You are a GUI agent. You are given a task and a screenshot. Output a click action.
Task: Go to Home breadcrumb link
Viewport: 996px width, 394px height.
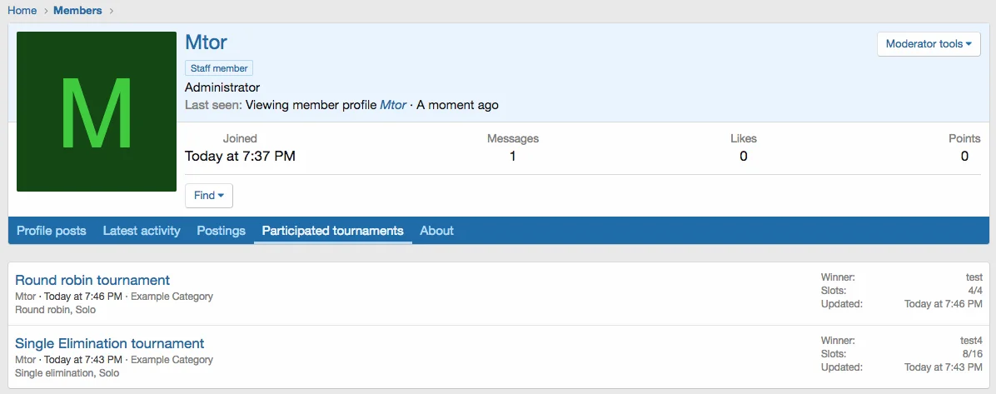(x=22, y=11)
